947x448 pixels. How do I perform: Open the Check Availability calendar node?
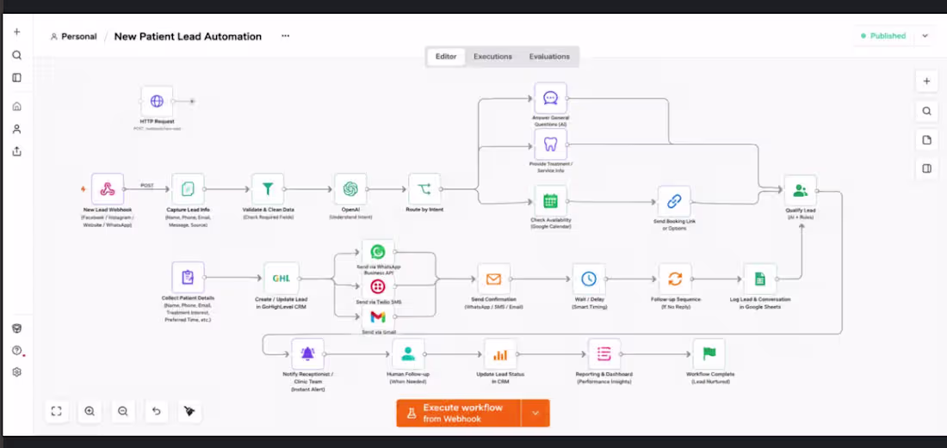550,201
